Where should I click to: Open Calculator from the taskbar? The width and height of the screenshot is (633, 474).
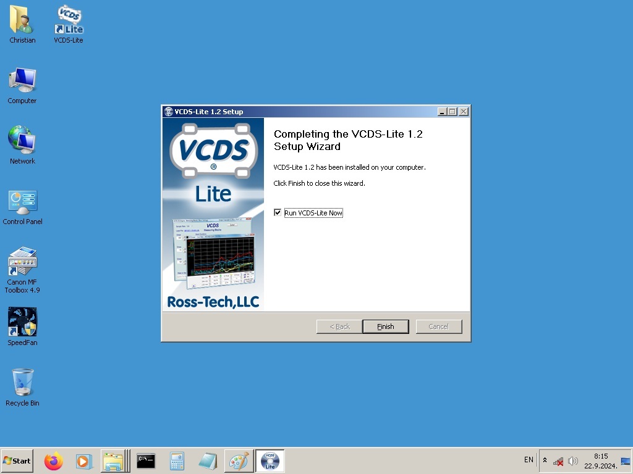click(177, 461)
